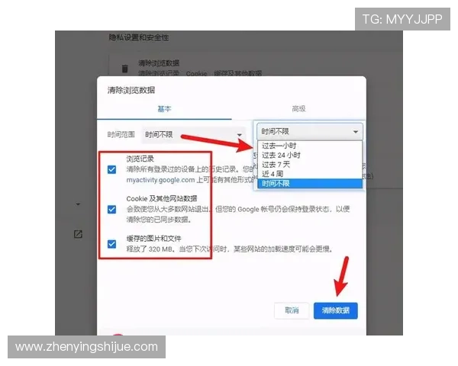Click the external link icon in sidebar

[x=78, y=234]
